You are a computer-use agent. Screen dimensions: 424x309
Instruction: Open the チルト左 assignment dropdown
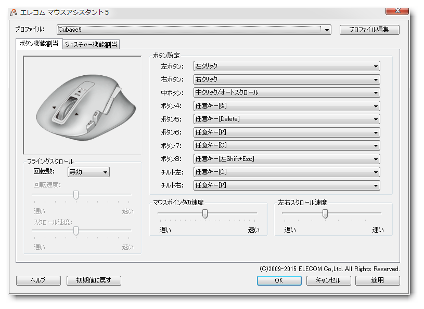[287, 172]
